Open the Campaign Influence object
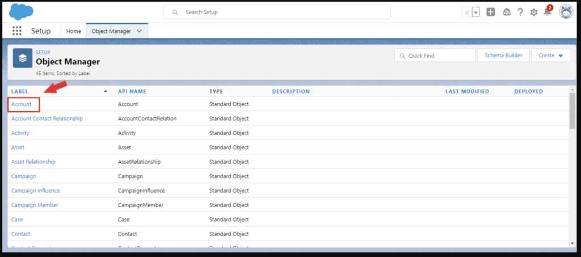581x257 pixels. click(35, 191)
